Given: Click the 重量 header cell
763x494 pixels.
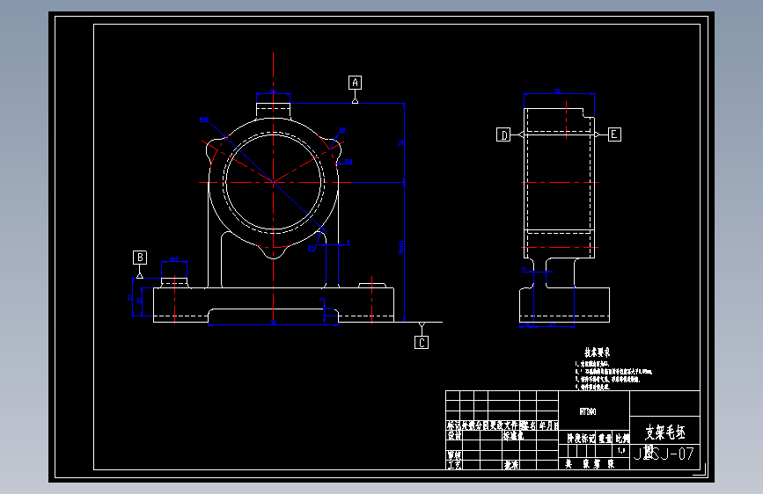Looking at the screenshot, I should point(605,439).
